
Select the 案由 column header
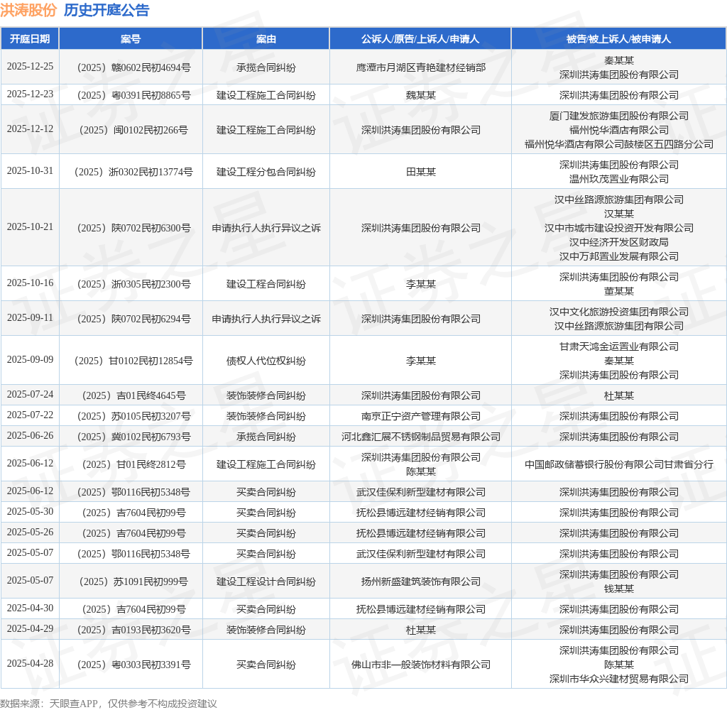click(266, 39)
